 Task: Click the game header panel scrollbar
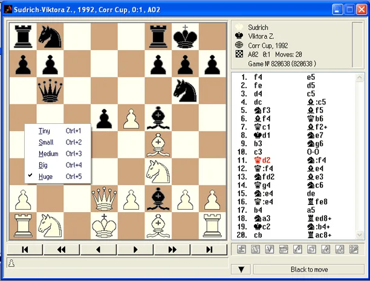pos(357,44)
